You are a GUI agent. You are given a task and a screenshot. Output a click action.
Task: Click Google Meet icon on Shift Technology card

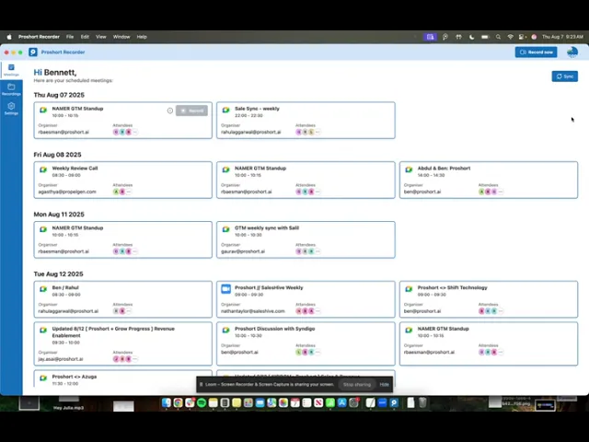click(409, 289)
